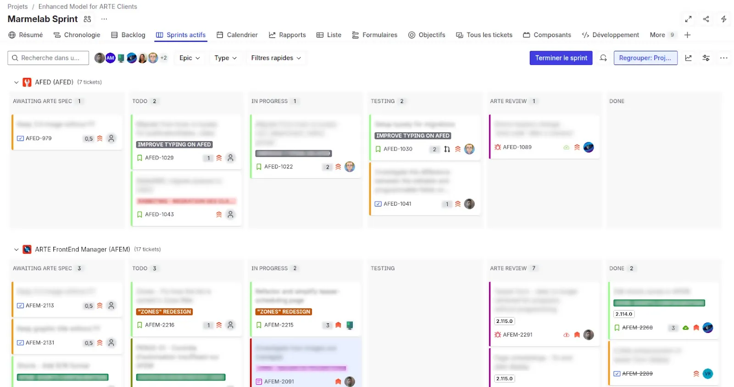
Task: Click assignee avatar on AFEM-2291
Action: click(589, 335)
